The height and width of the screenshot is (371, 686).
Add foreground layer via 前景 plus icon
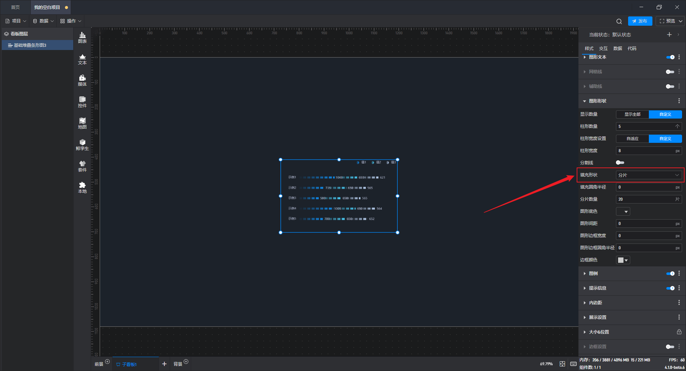click(x=107, y=362)
